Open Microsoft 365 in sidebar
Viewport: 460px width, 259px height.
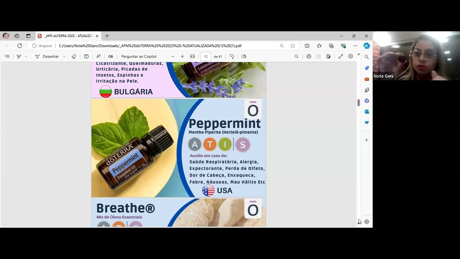coord(367,101)
